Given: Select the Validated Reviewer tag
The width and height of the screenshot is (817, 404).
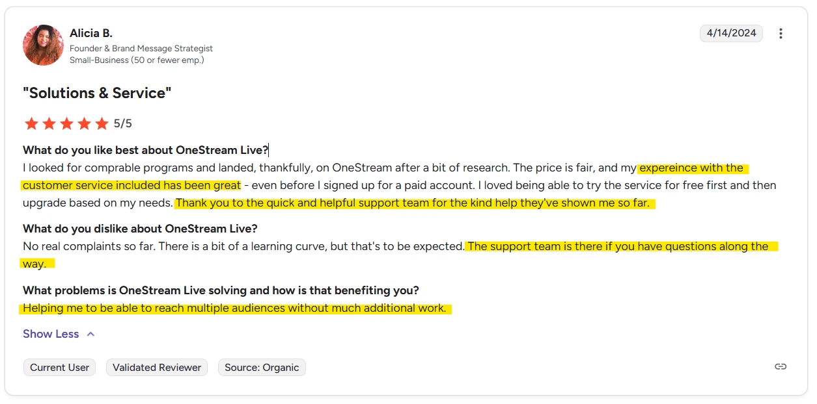Looking at the screenshot, I should [x=156, y=367].
